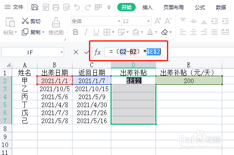This screenshot has width=234, height=155.
Task: Click the middle vertical align icon
Action: point(194,21)
